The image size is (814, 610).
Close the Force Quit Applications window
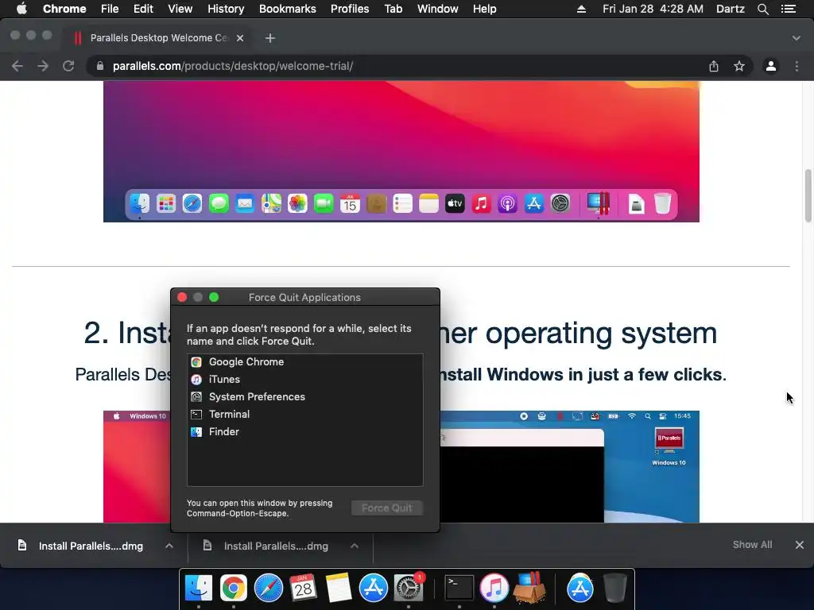click(x=182, y=297)
